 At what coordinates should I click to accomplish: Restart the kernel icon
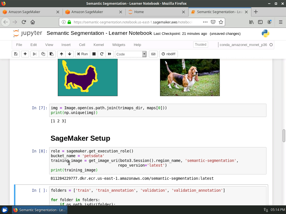(102, 54)
